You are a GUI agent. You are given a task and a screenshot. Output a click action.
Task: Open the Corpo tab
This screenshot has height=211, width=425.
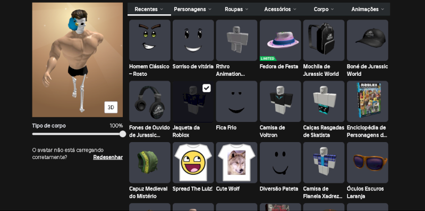click(x=324, y=9)
